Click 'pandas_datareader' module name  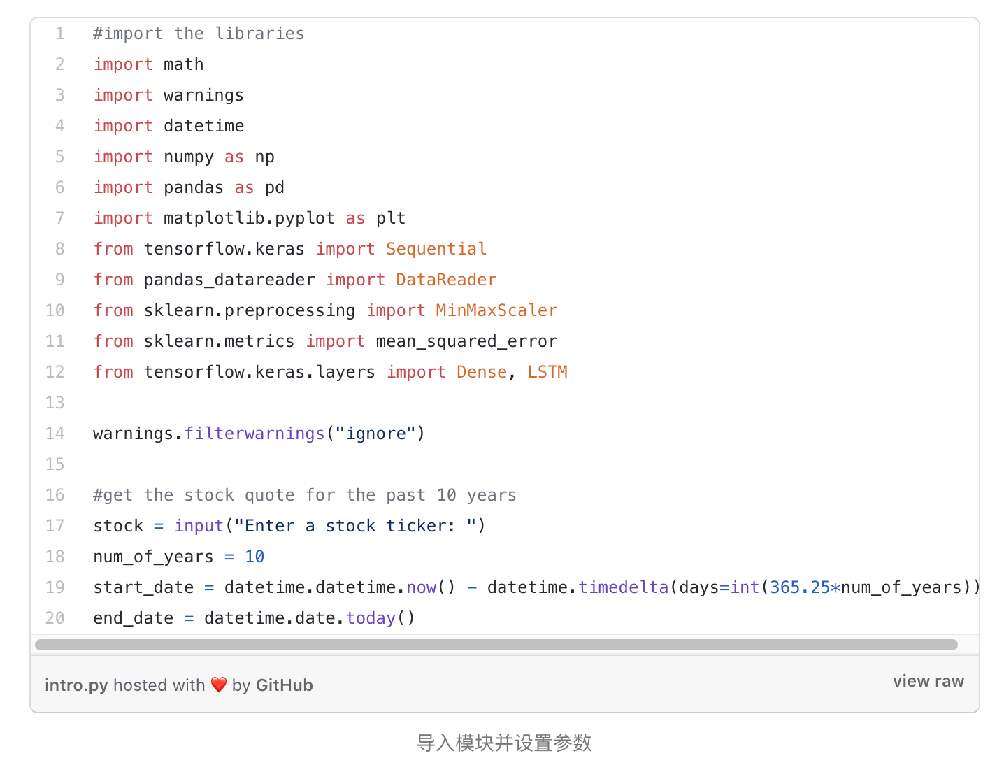(229, 280)
